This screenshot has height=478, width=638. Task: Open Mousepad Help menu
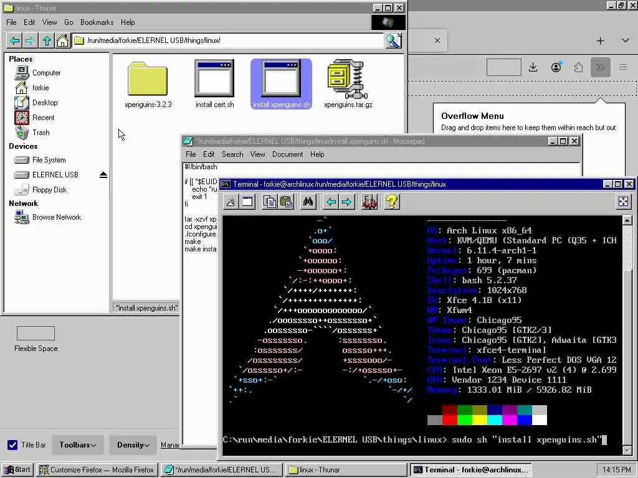click(317, 154)
